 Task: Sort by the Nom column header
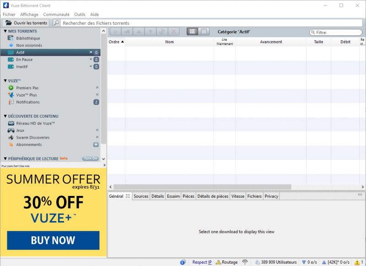tap(169, 42)
